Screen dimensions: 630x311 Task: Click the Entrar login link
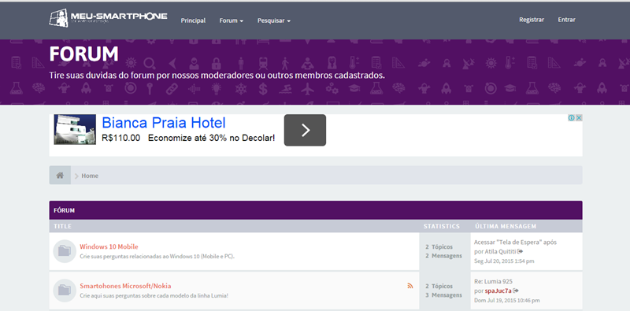click(566, 20)
